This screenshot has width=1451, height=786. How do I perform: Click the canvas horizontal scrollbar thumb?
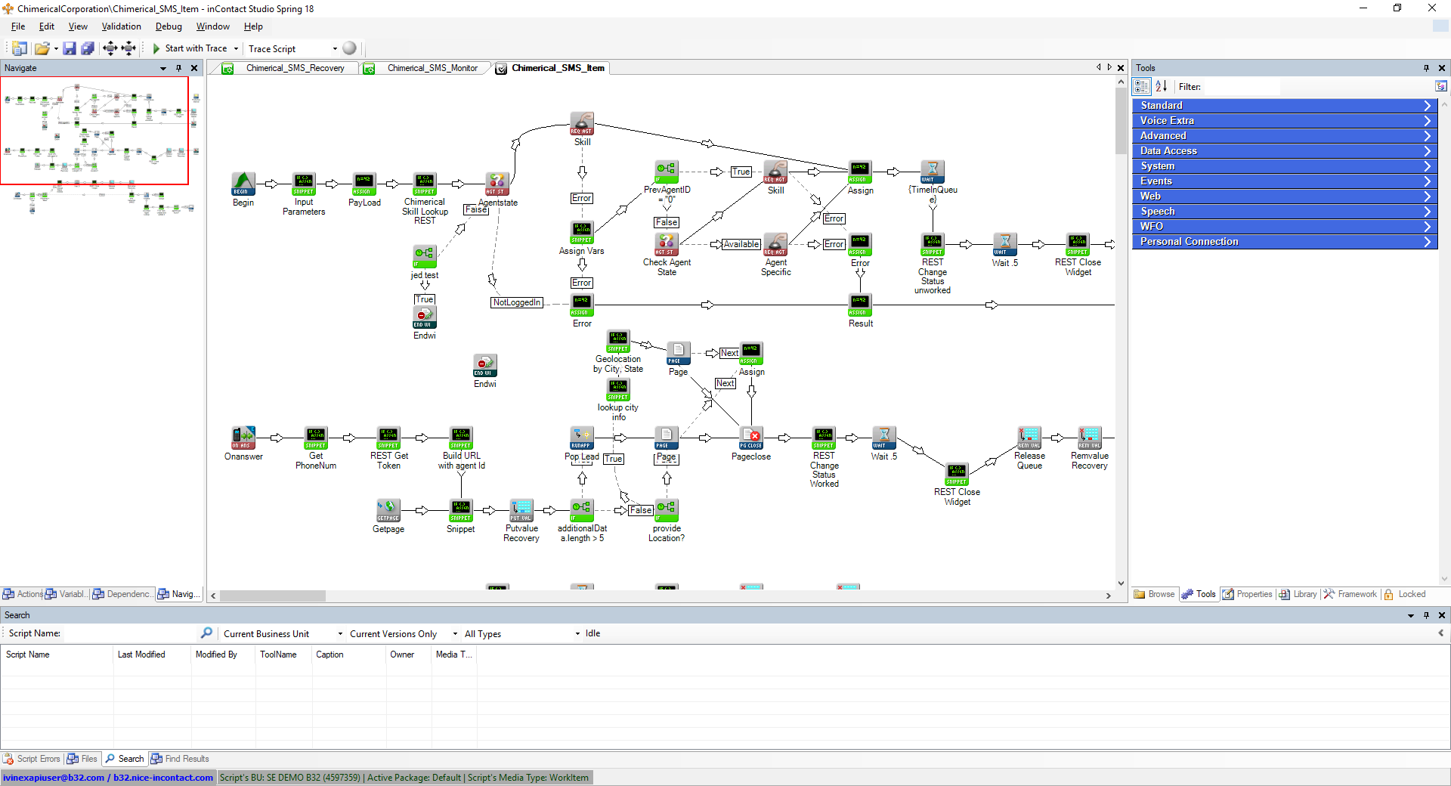[273, 596]
